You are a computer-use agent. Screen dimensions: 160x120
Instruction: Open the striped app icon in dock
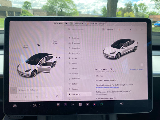[58, 105]
